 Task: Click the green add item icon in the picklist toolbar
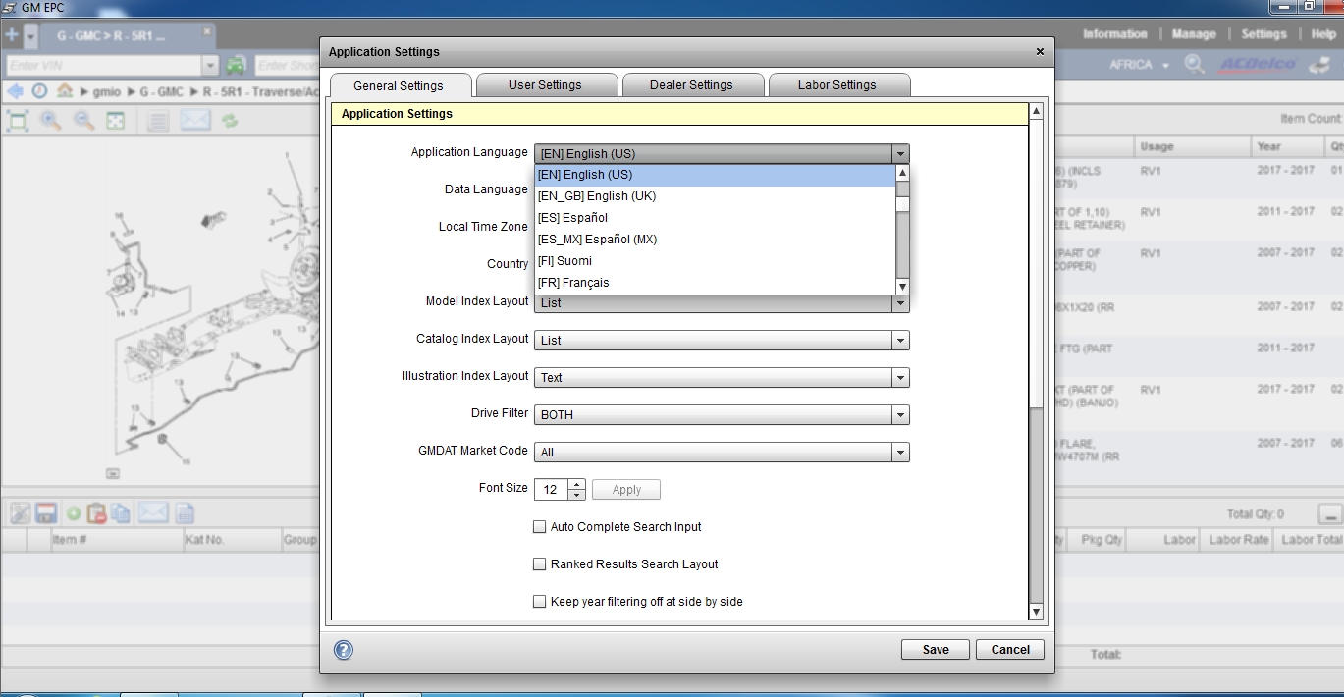pyautogui.click(x=73, y=512)
